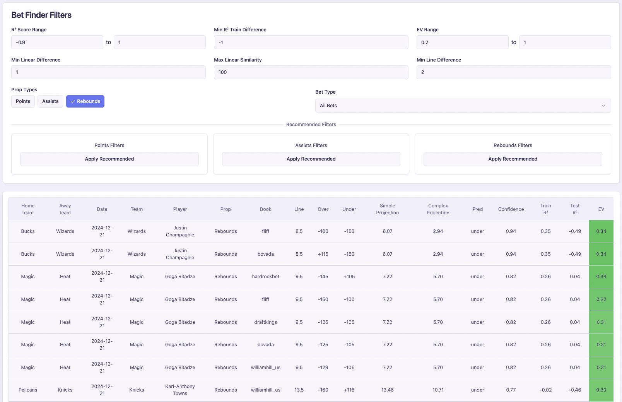Click the green EV cell showing 0.33
The height and width of the screenshot is (402, 622).
click(x=601, y=277)
